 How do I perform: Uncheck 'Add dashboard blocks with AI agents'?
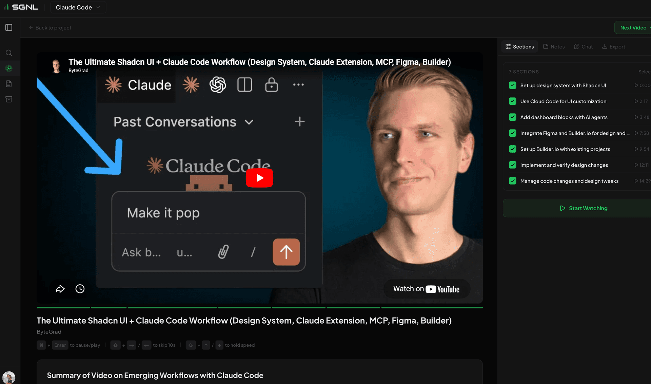(x=513, y=117)
